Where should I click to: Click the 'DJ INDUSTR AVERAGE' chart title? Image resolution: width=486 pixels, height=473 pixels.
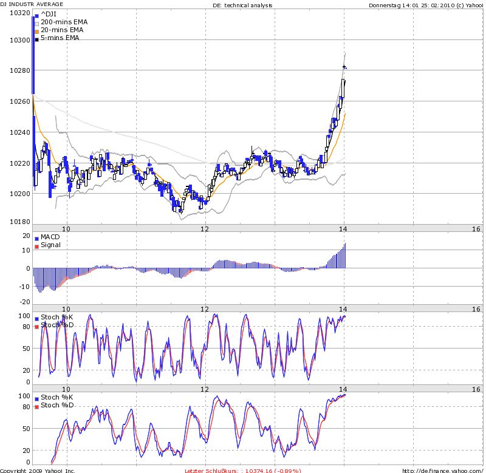[x=32, y=4]
